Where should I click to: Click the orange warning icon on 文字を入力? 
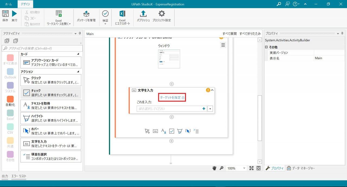[208, 90]
